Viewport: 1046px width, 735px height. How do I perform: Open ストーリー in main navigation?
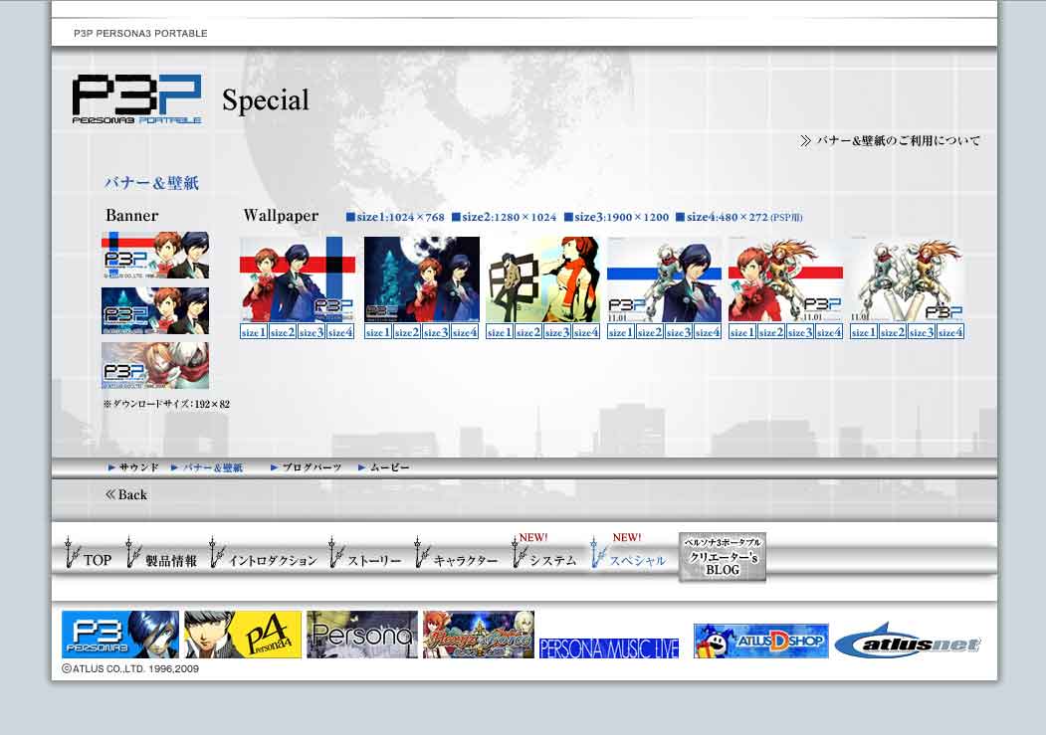[x=365, y=555]
